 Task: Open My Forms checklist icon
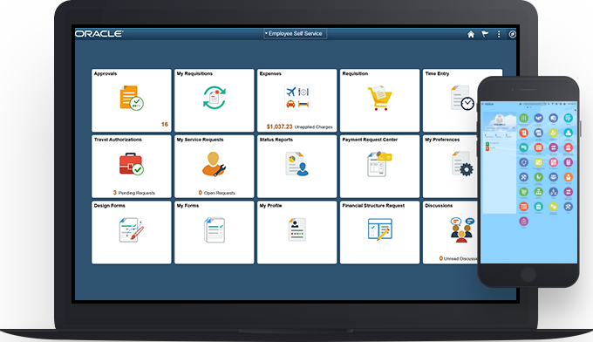pyautogui.click(x=215, y=229)
